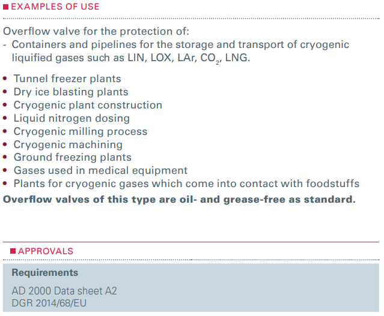384x316 pixels.
Task: Click the red square beside APPROVALS
Action: 13,251
